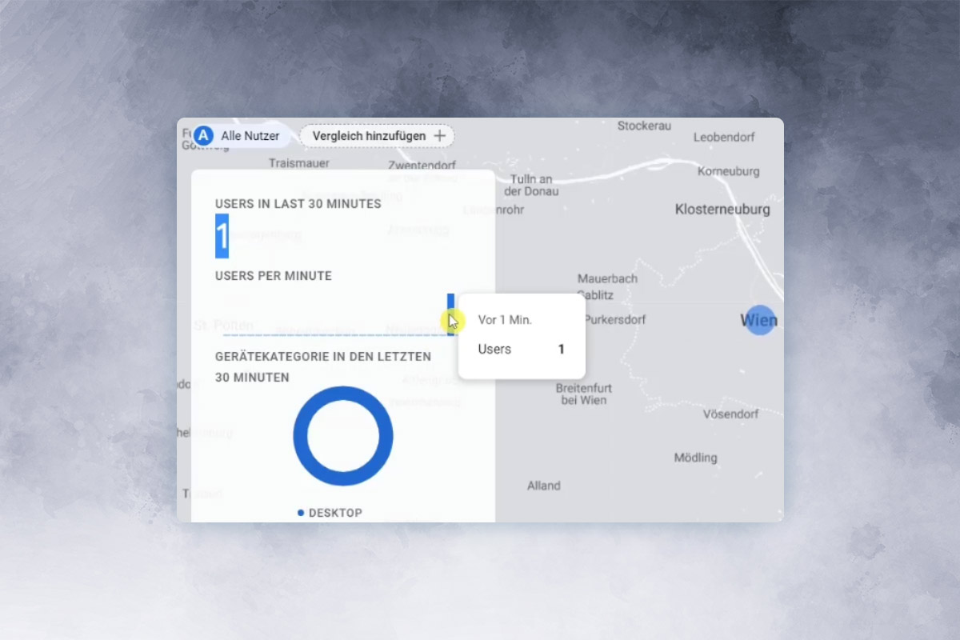Click the Klosterneuburg map label
The width and height of the screenshot is (960, 640).
(722, 210)
